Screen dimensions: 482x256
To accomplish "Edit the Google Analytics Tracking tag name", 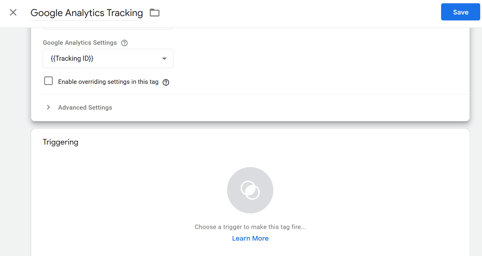I will 87,13.
